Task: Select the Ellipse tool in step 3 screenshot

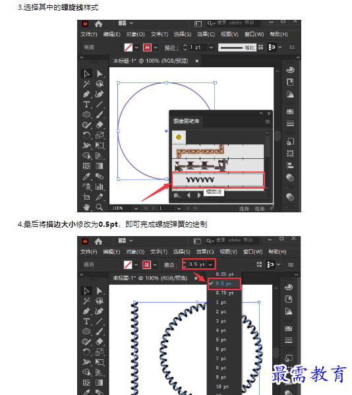Action: [x=86, y=115]
